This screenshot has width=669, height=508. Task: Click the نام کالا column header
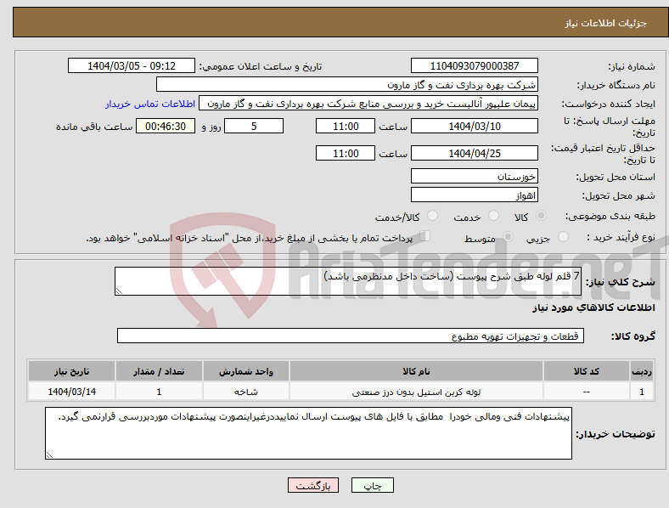point(416,371)
